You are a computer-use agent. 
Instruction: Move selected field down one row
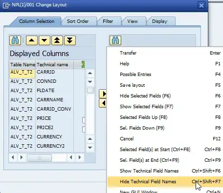45,40
